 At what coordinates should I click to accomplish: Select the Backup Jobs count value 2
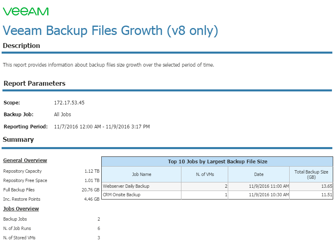[x=99, y=219]
